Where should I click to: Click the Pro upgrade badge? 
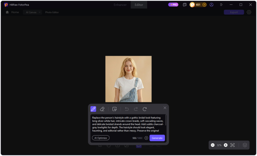[173, 5]
